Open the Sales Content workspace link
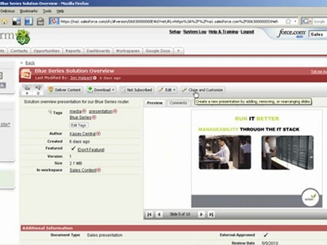Screen dimensions: 327x245 (x=83, y=170)
